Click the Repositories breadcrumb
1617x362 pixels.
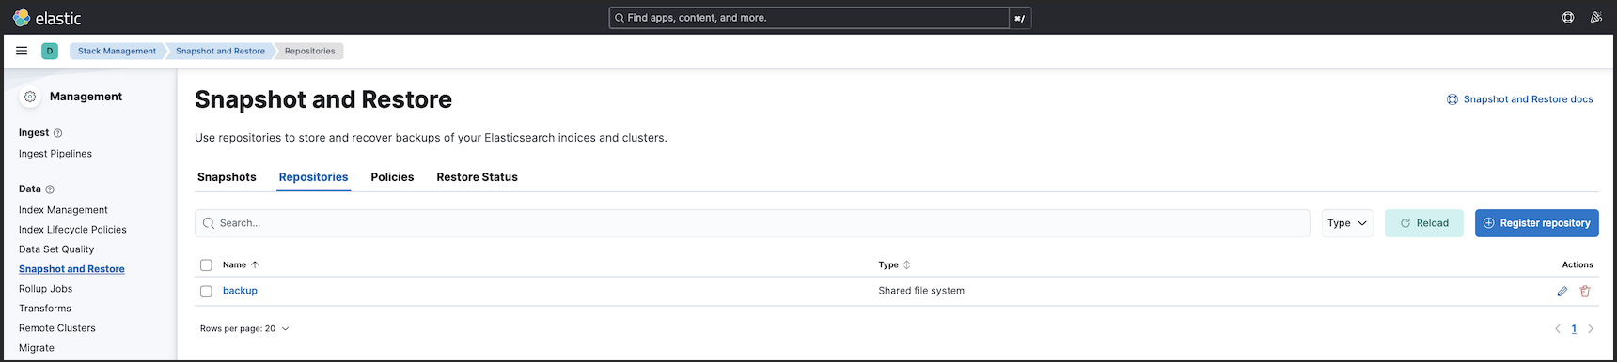[310, 52]
